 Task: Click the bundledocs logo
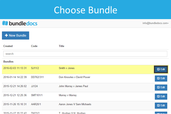20,23
